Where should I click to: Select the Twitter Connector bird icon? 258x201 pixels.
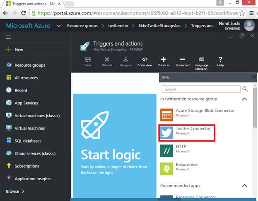tap(166, 133)
